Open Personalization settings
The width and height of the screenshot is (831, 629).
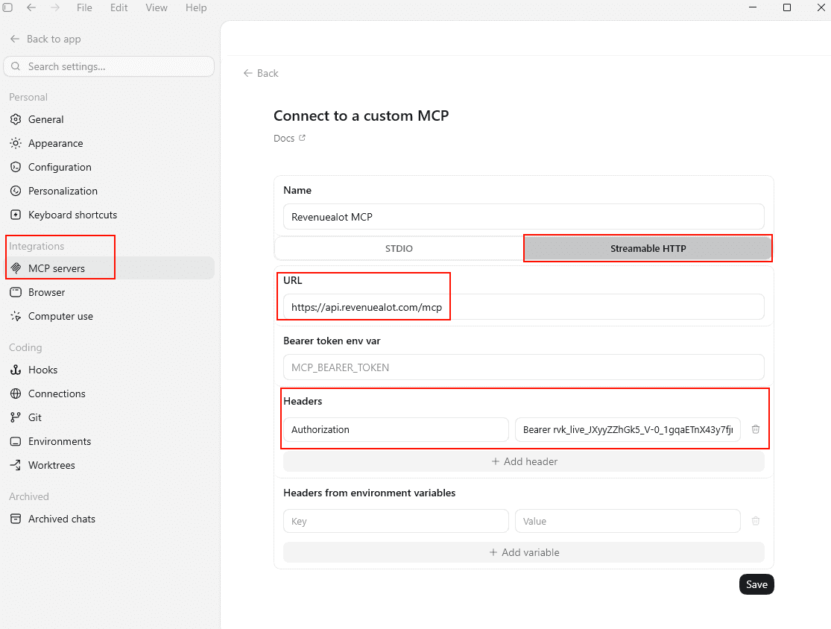(109, 191)
